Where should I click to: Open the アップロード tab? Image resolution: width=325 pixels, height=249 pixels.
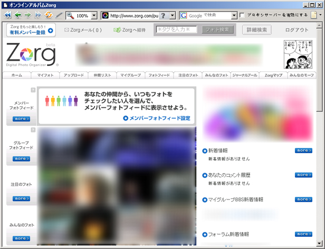pyautogui.click(x=74, y=75)
